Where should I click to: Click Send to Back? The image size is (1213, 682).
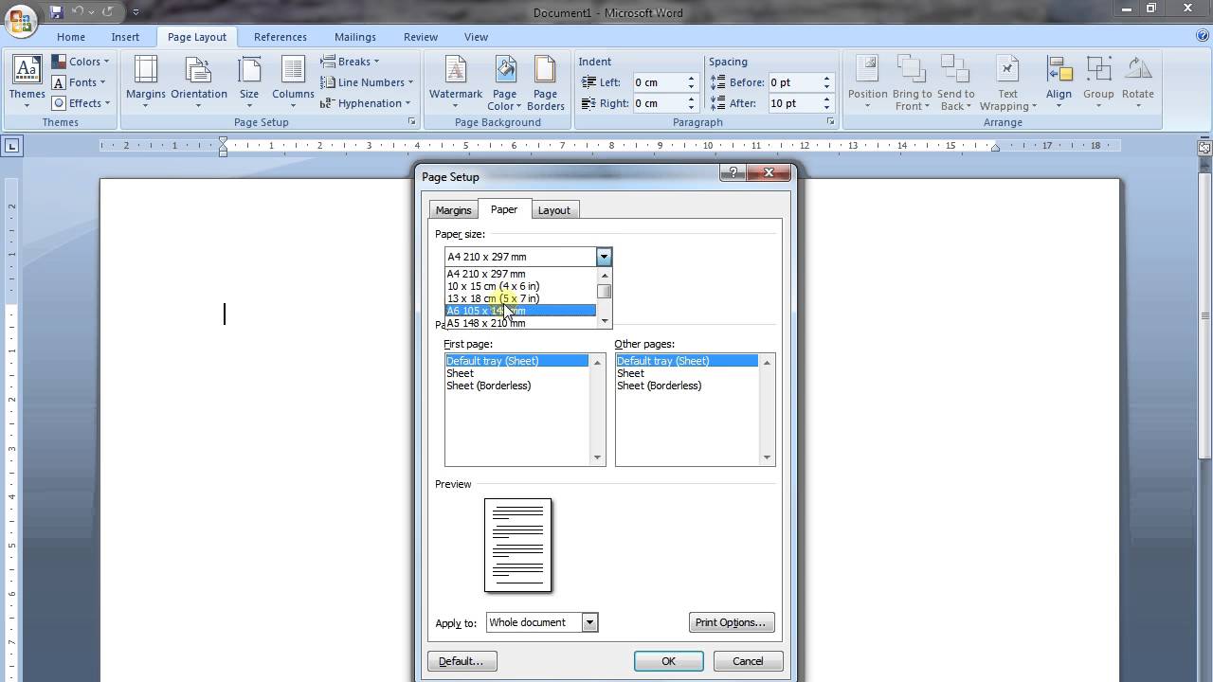955,81
